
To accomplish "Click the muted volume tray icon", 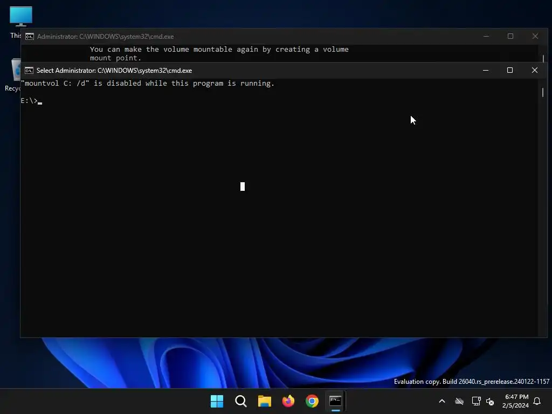I will [x=490, y=401].
